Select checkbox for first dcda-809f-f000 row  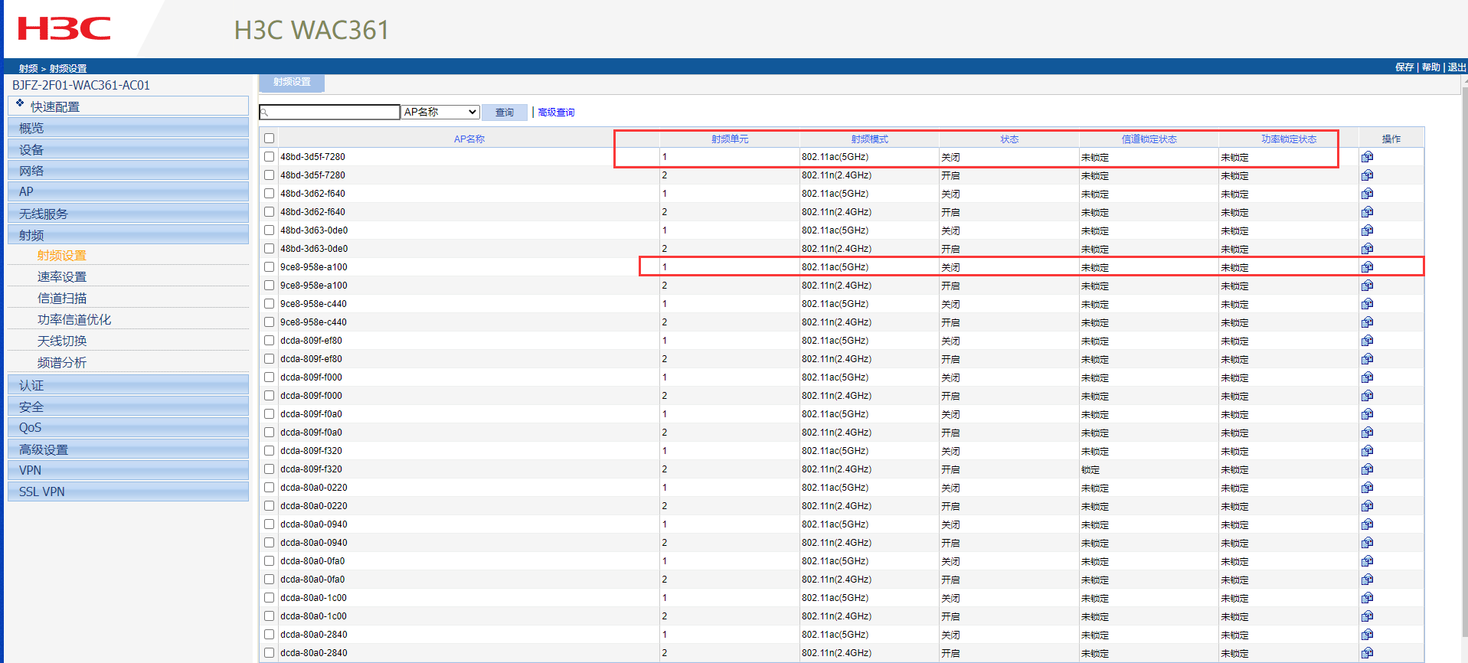coord(270,377)
